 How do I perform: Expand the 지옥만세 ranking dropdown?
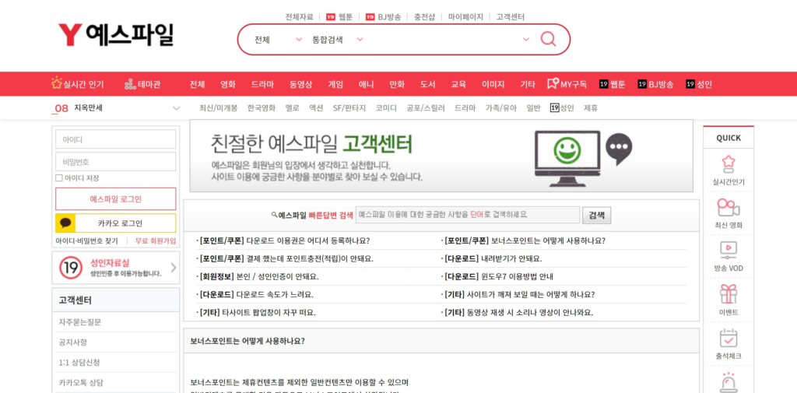tap(177, 108)
